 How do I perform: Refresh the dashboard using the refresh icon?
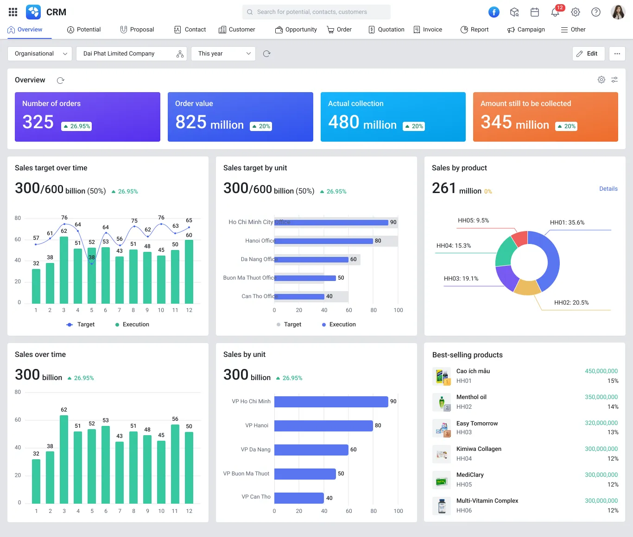(266, 53)
